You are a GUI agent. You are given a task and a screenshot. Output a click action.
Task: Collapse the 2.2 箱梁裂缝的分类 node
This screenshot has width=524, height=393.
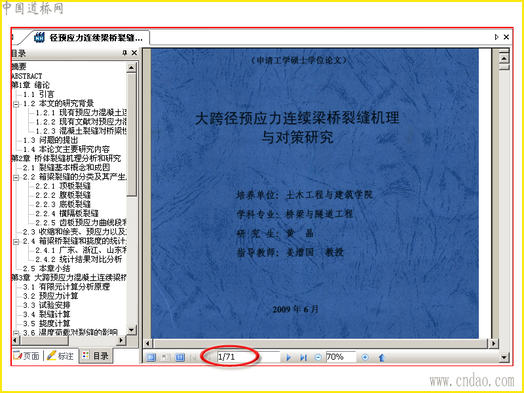click(x=16, y=177)
